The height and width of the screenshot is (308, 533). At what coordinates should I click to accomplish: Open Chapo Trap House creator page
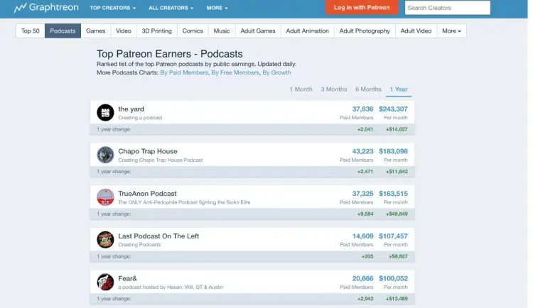click(x=148, y=151)
